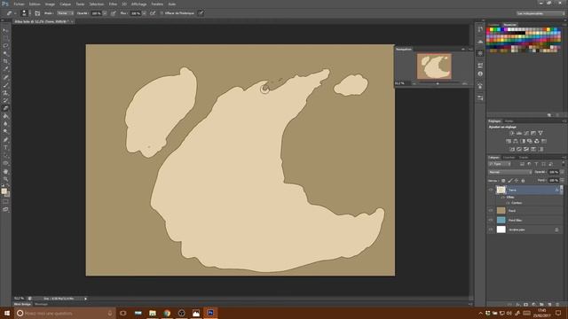568x319 pixels.
Task: Add a Levels adjustment
Action: pyautogui.click(x=518, y=133)
